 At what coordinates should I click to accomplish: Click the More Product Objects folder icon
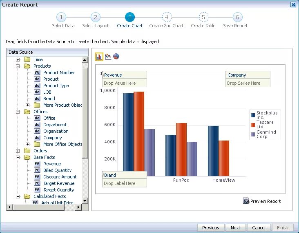point(37,105)
